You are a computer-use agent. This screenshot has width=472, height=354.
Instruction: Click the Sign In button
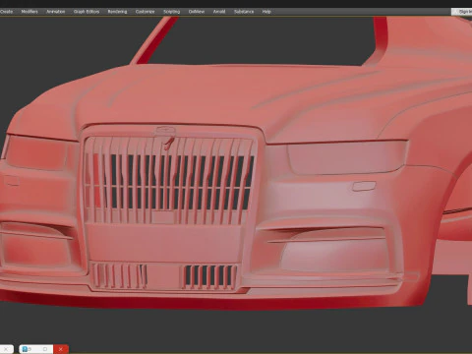(x=462, y=12)
